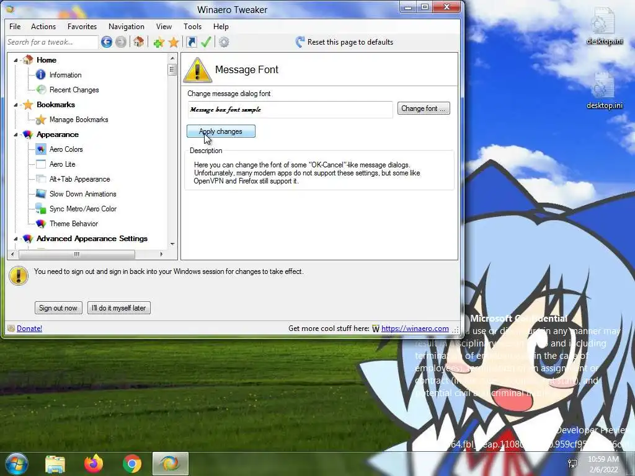635x476 pixels.
Task: Select Theme Behavior in the tree
Action: (x=74, y=223)
